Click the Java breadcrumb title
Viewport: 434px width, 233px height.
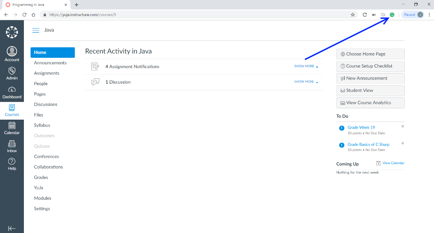(x=49, y=30)
